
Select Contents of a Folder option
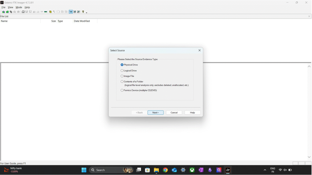click(x=122, y=81)
